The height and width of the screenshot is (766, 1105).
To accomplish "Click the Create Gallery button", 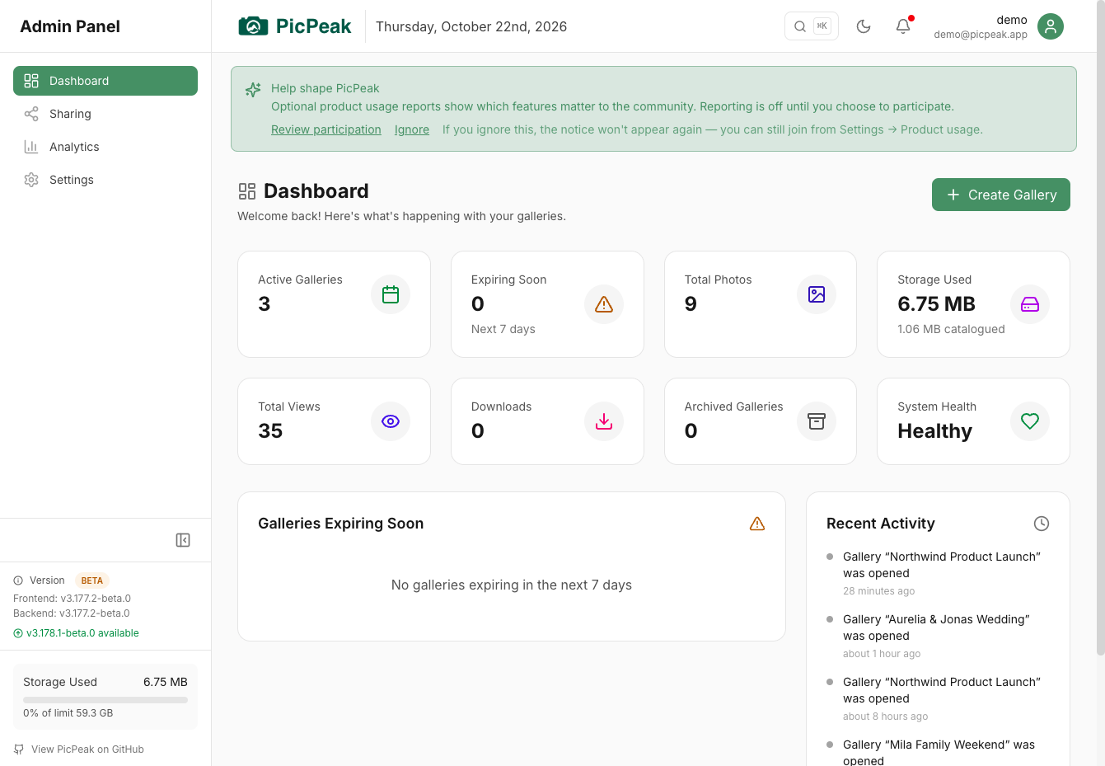I will (x=1001, y=195).
